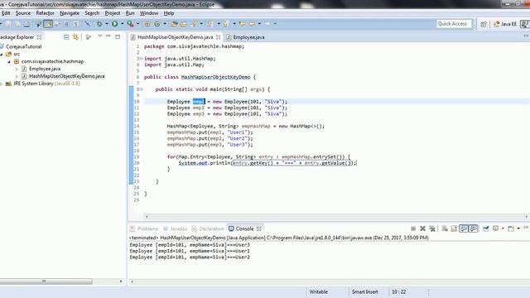530x298 pixels.
Task: Click the Debug bug icon
Action: [99, 24]
